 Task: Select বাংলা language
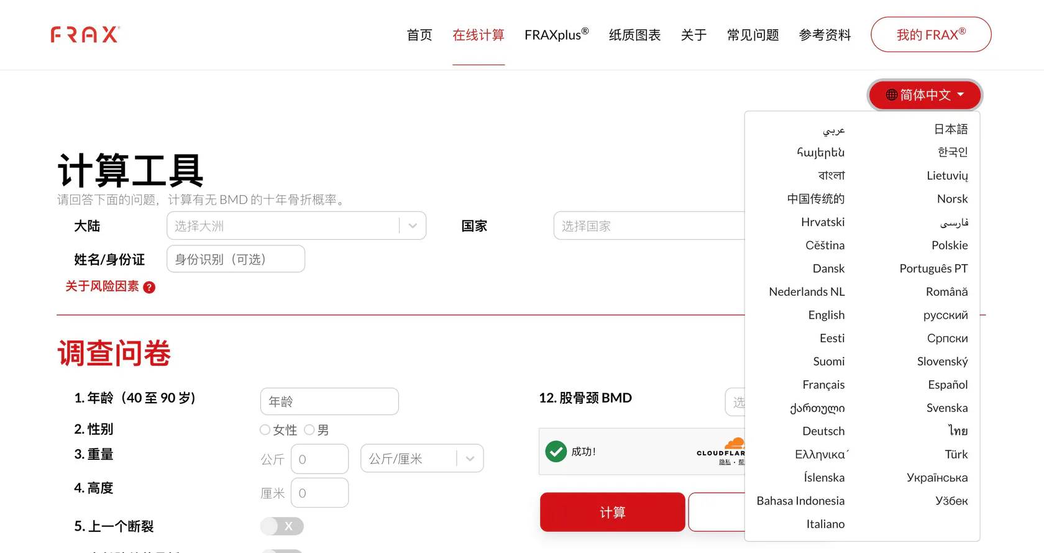pos(831,176)
